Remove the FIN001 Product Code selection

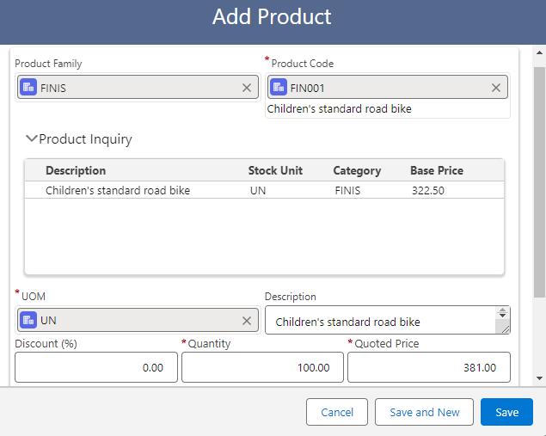coord(496,88)
